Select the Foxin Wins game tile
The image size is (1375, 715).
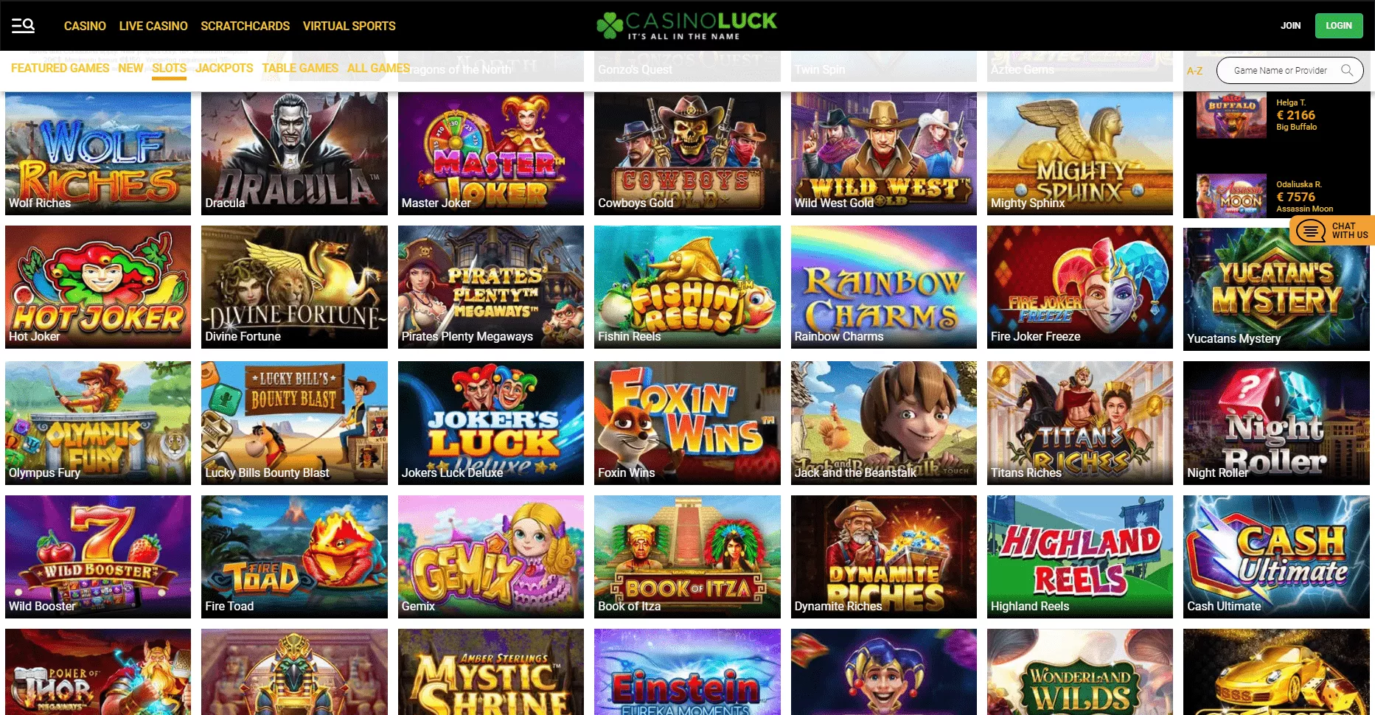click(x=687, y=422)
